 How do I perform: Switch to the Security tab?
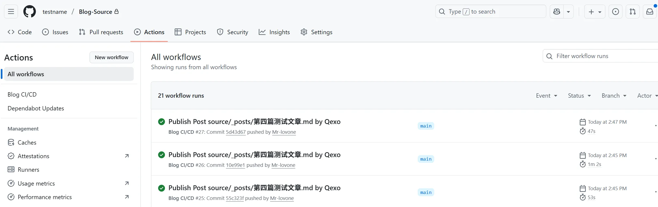pos(232,32)
